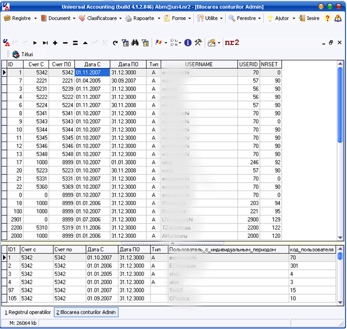Restore the inner document window
The height and width of the screenshot is (329, 347).
tap(331, 43)
